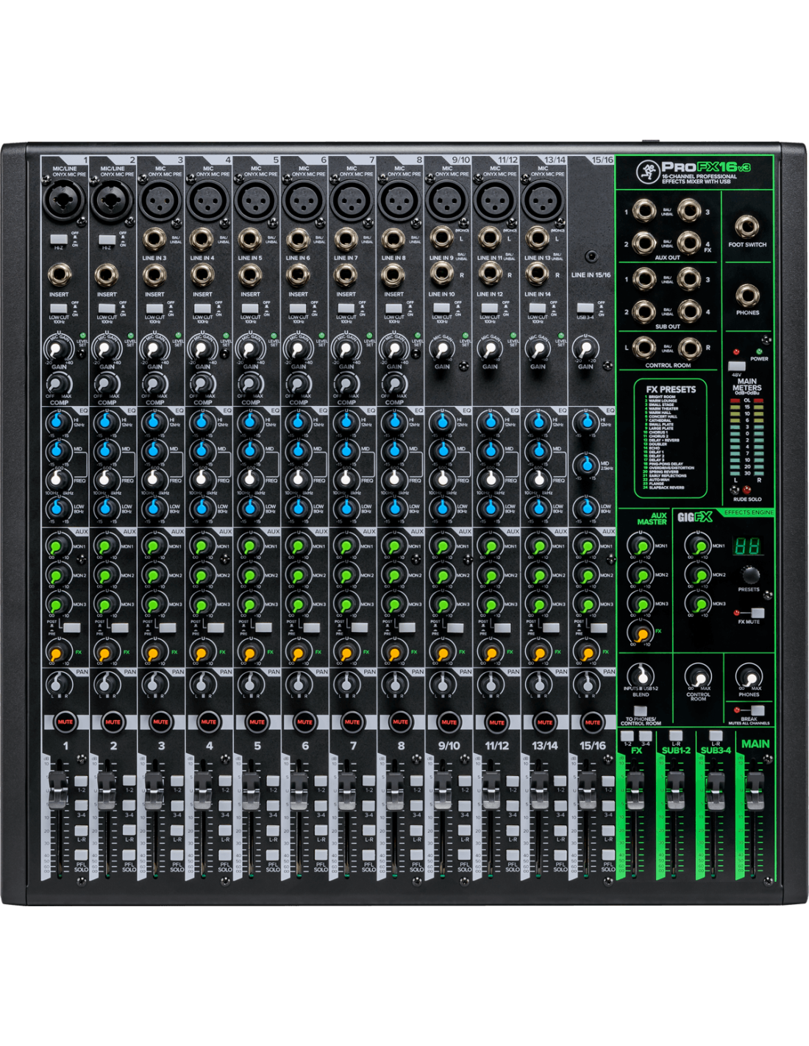Click the channel 3 COMP knob
Screen dimensions: 809x1046
click(154, 385)
